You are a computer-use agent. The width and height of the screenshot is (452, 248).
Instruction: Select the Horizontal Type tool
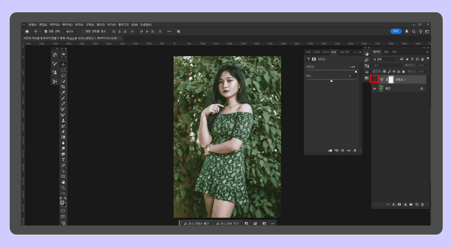(63, 160)
